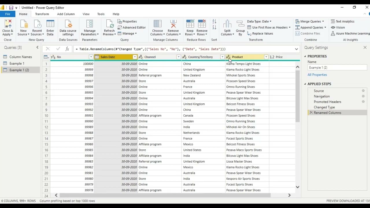
Task: Click the Close & Apply icon
Action: click(x=8, y=24)
